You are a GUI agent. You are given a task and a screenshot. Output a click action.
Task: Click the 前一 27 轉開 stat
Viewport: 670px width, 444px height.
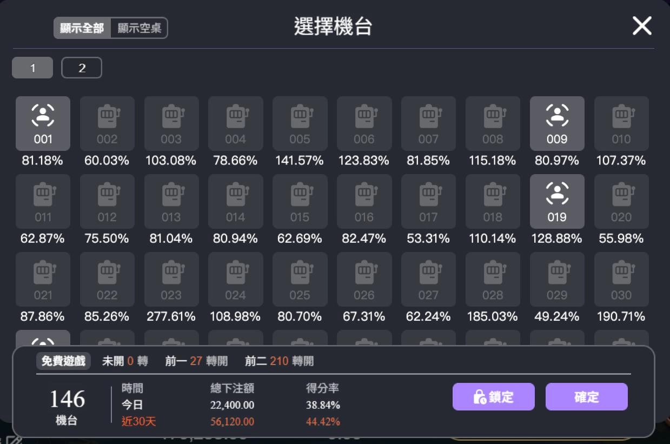click(196, 361)
